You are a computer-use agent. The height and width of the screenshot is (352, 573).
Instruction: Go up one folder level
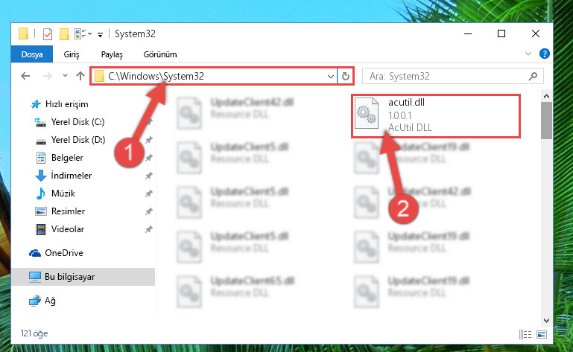click(80, 76)
